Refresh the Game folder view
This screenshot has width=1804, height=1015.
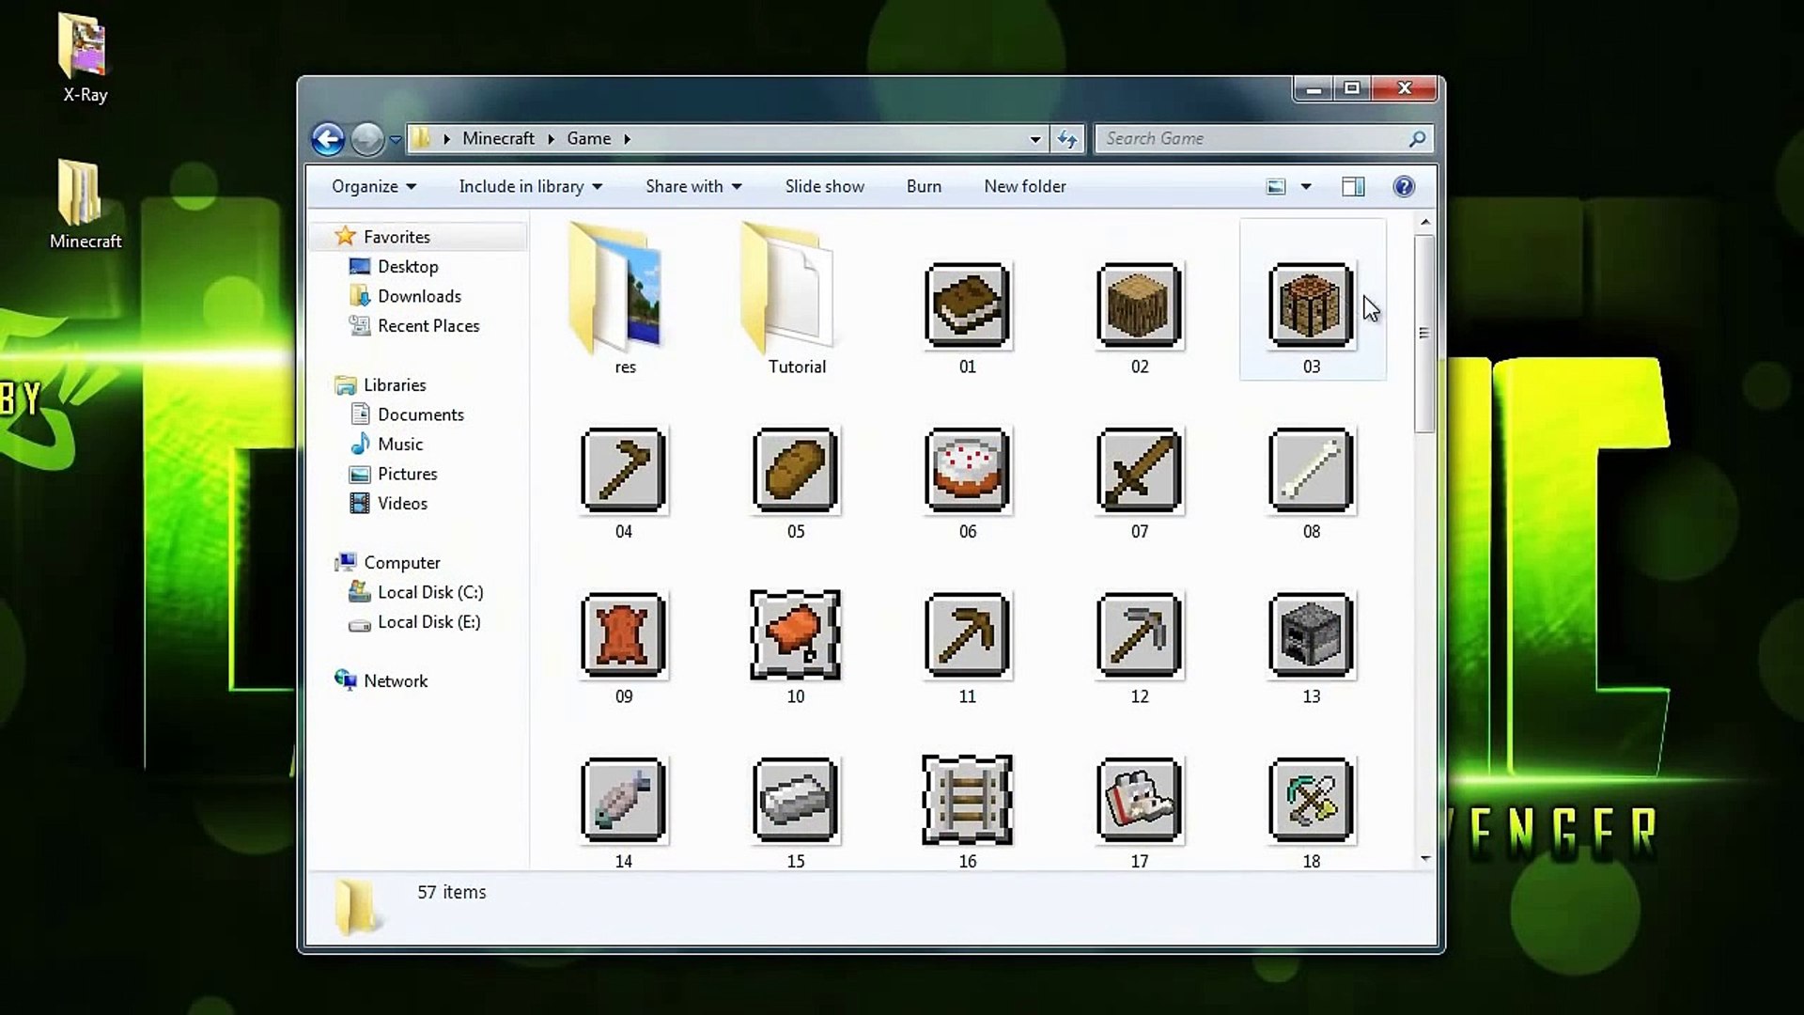coord(1067,139)
